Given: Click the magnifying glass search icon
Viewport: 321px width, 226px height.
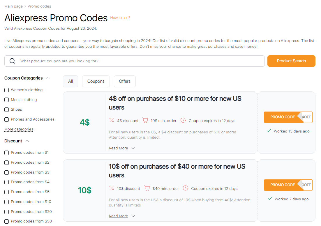Looking at the screenshot, I should click(12, 61).
